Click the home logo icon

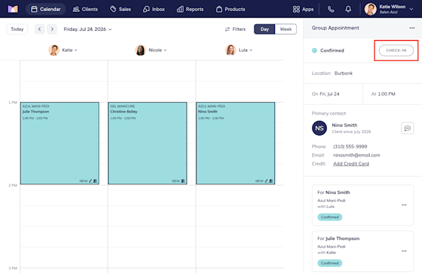13,9
